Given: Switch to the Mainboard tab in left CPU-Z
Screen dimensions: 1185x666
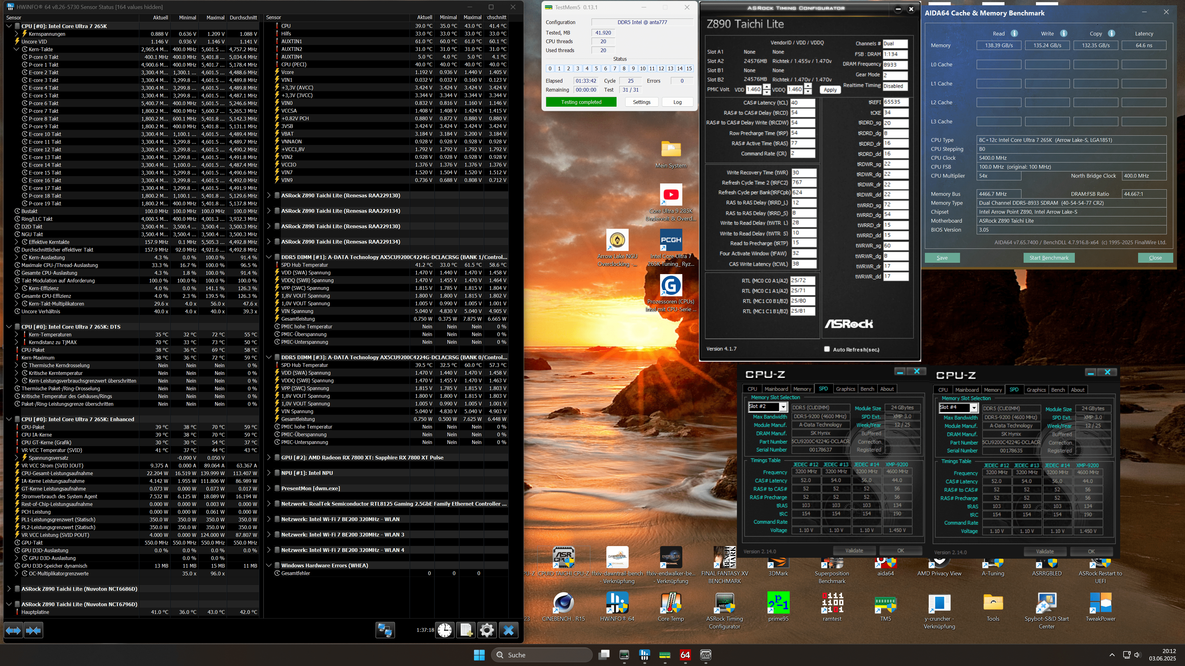Looking at the screenshot, I should 776,389.
